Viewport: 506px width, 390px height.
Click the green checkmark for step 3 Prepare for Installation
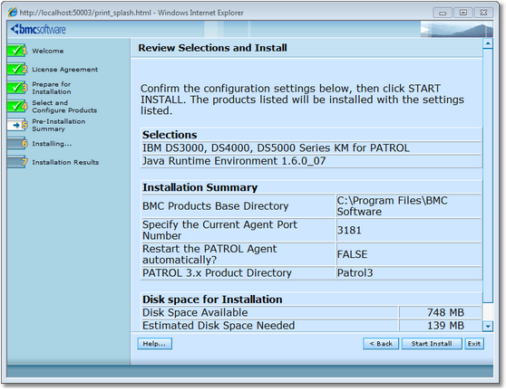[x=17, y=88]
